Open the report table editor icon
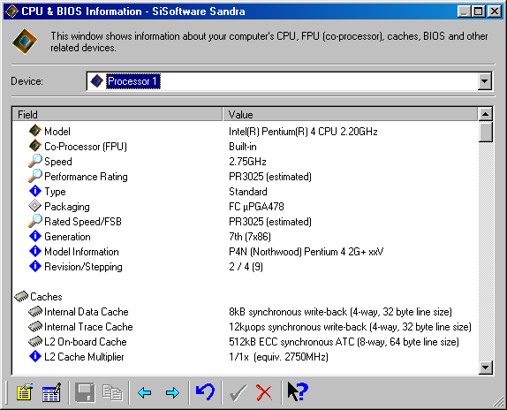Image resolution: width=507 pixels, height=410 pixels. pos(52,392)
